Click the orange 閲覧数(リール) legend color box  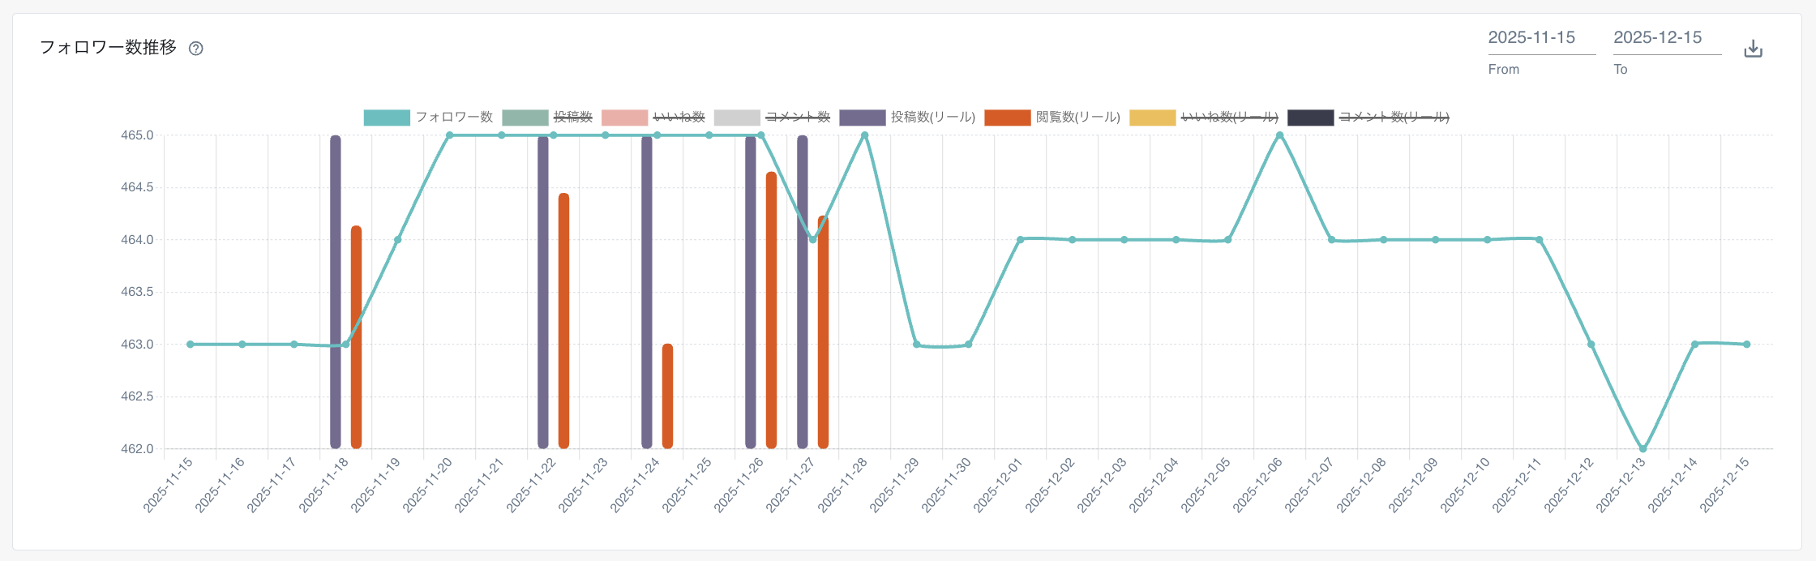pos(1007,118)
